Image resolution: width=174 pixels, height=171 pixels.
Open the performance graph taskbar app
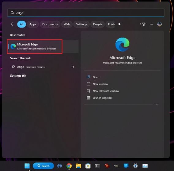click(x=145, y=166)
